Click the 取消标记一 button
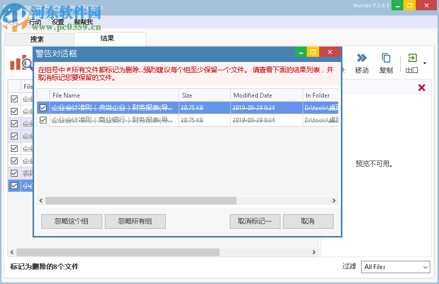 click(255, 222)
